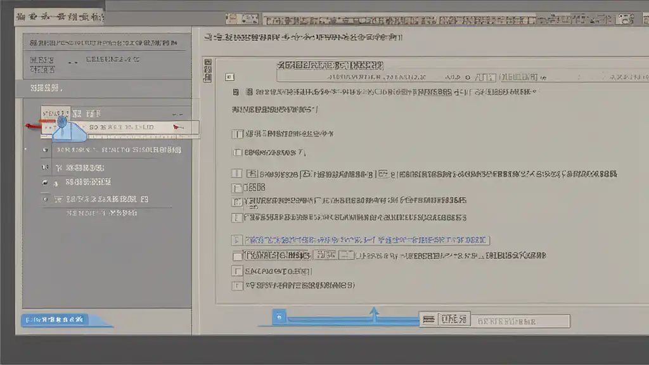Tick the checkbox in the blue-highlighted option row
Viewport: 649px width, 365px height.
coord(237,240)
